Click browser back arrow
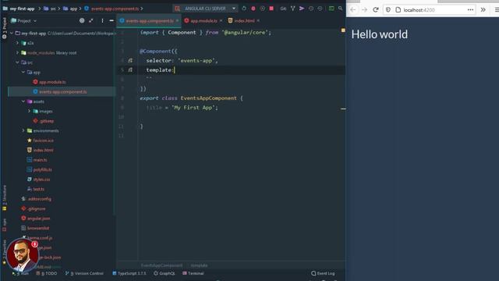The width and height of the screenshot is (499, 281). tap(352, 10)
